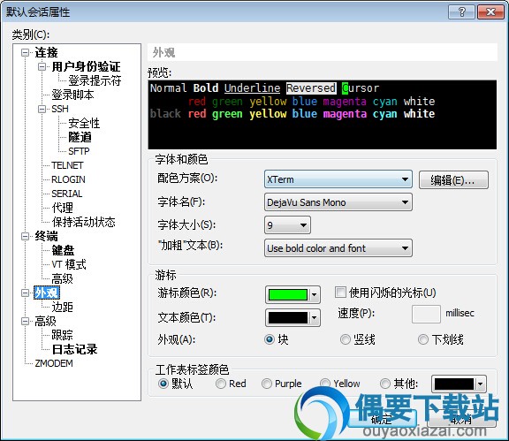Select ZMODEM in category tree
The width and height of the screenshot is (509, 441).
tap(54, 363)
